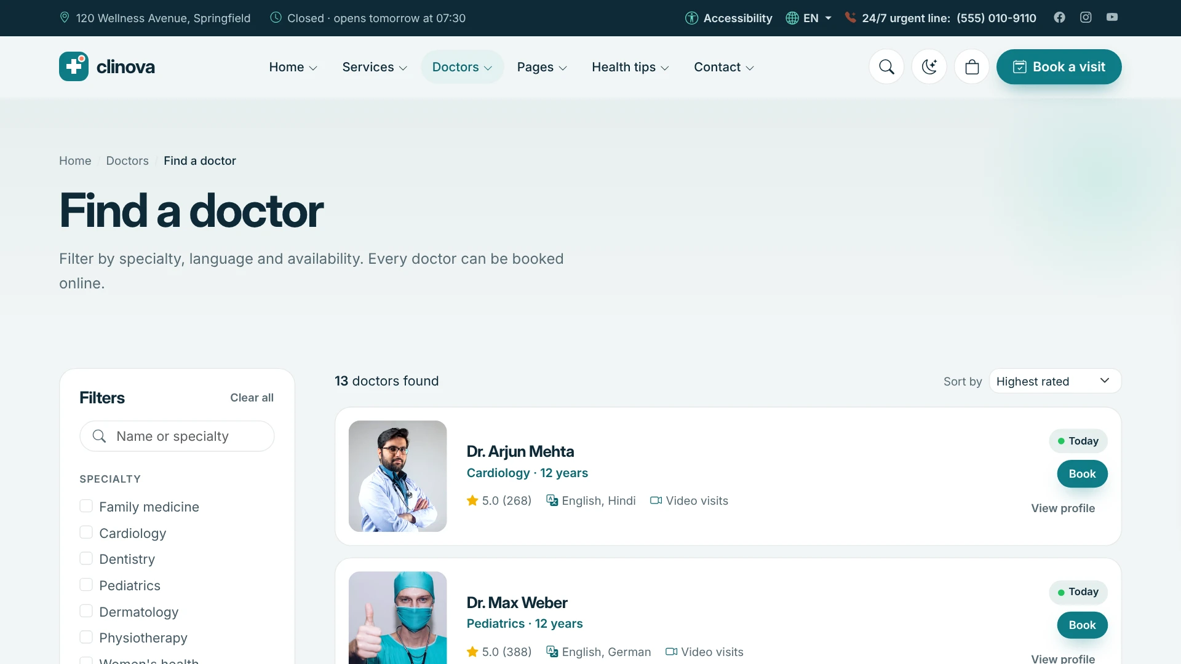This screenshot has height=664, width=1181.
Task: Check the Physiotherapy specialty filter
Action: (86, 637)
